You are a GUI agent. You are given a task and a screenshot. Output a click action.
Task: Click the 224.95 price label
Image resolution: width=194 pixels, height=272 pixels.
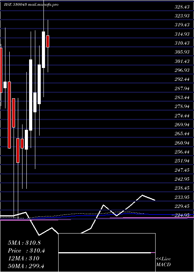coord(182,215)
